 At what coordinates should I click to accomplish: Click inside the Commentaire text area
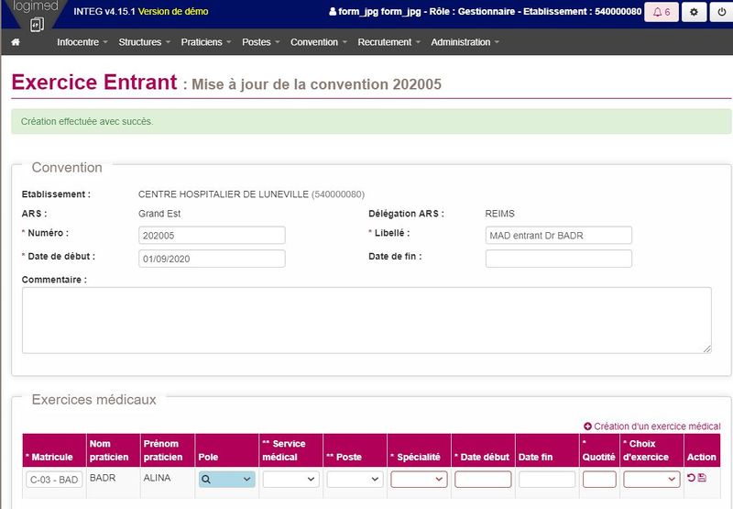[x=366, y=320]
